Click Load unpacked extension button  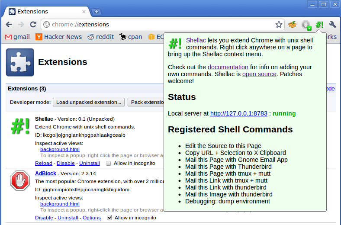pyautogui.click(x=89, y=102)
